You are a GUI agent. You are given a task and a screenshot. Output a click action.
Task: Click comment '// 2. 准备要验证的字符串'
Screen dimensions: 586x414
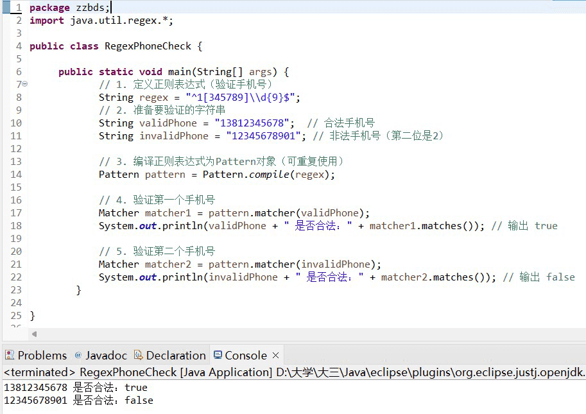tap(162, 110)
